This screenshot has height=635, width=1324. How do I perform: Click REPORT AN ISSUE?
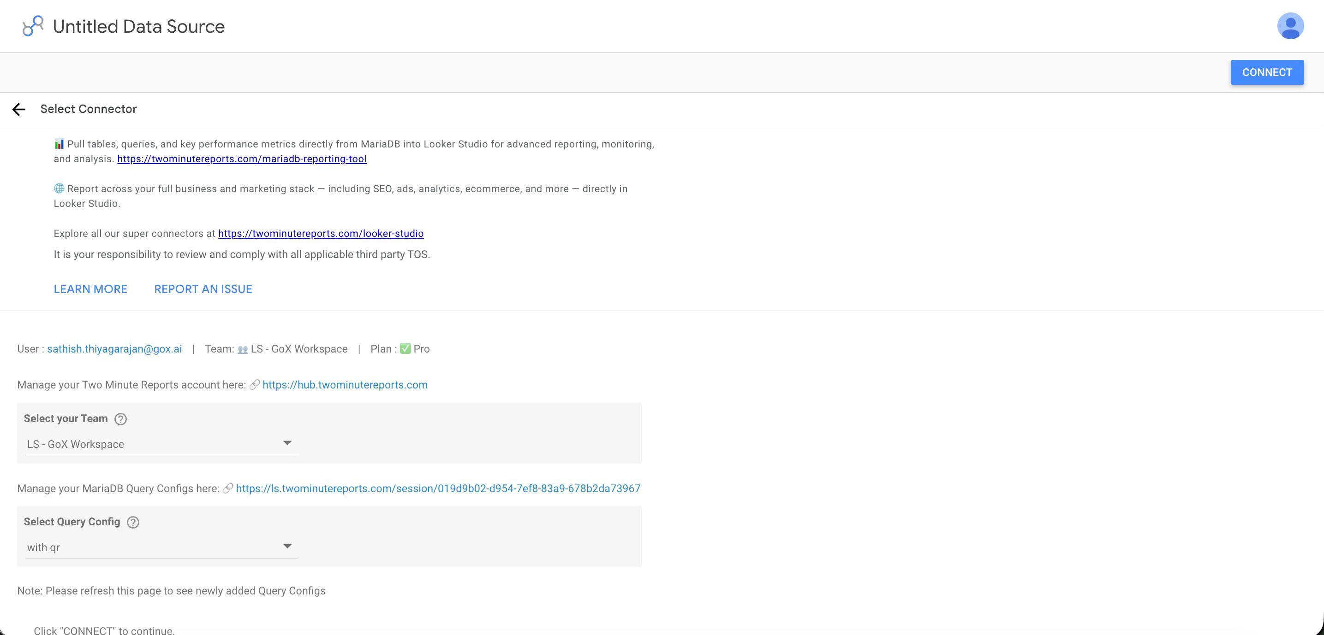[203, 289]
